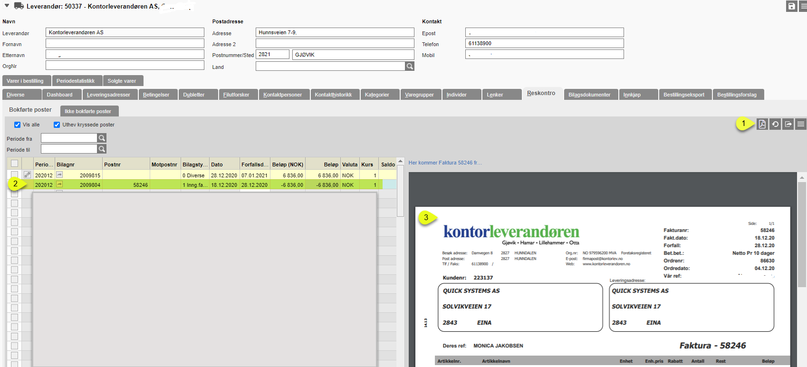
Task: Open the Reskontro toolbar hamburger menu
Action: tap(801, 124)
